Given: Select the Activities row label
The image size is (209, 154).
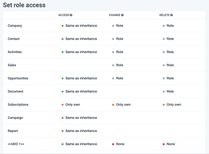Looking at the screenshot, I should click(15, 52).
